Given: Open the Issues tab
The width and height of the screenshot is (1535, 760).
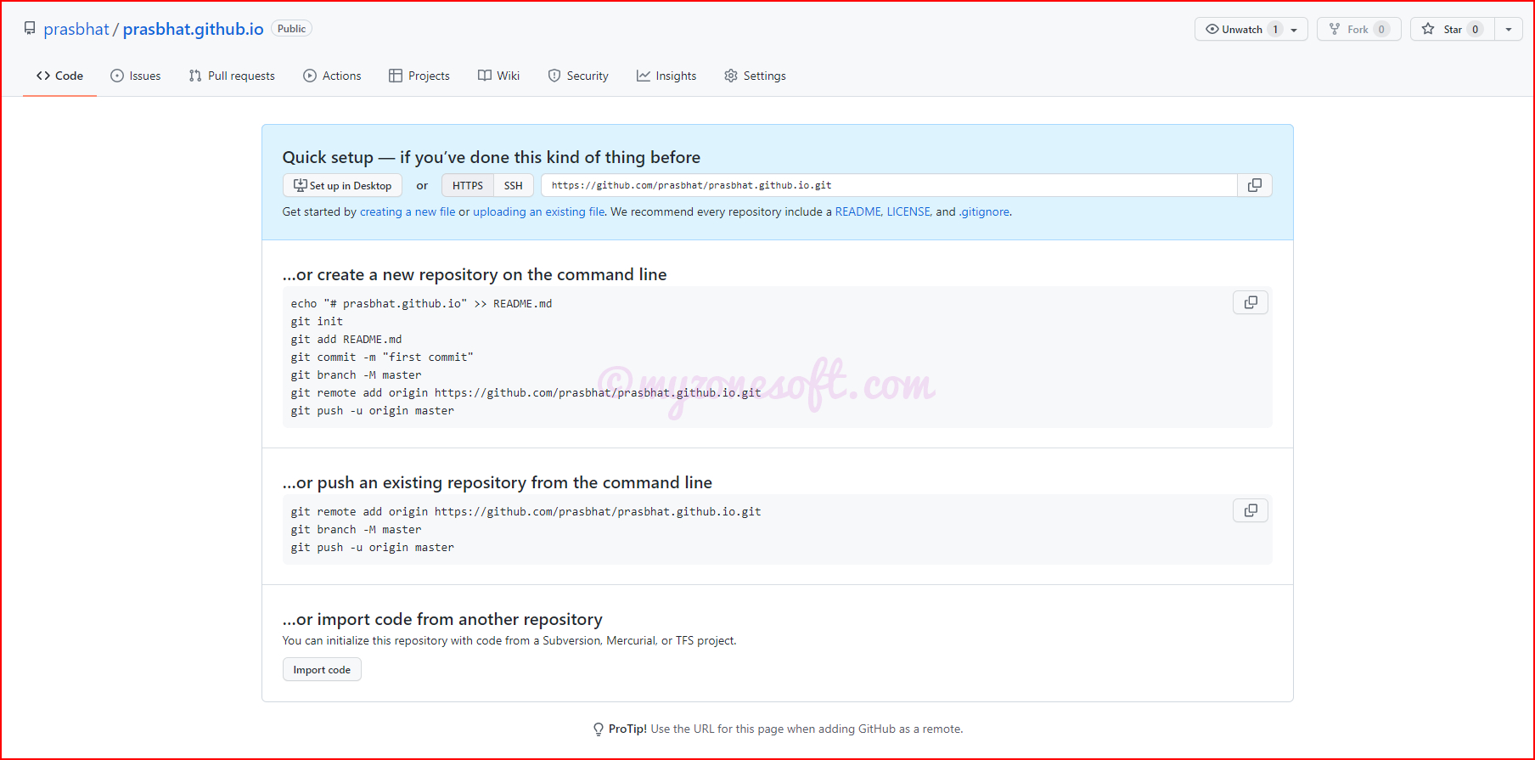Looking at the screenshot, I should click(x=135, y=76).
